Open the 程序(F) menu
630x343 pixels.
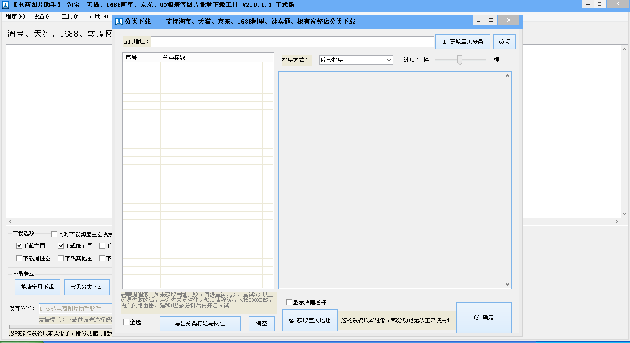tap(15, 17)
